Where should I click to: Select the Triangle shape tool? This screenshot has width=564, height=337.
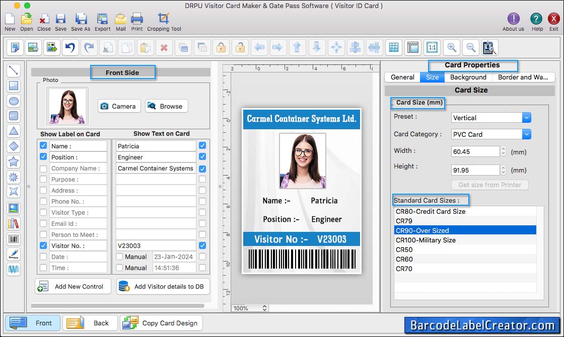[x=14, y=131]
